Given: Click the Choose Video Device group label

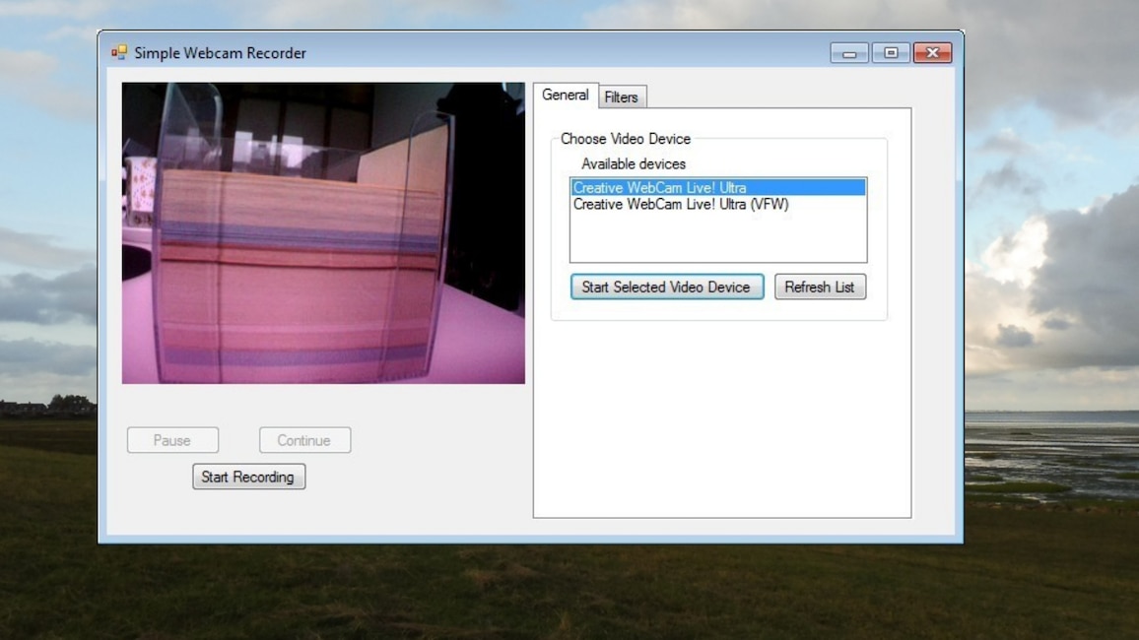Looking at the screenshot, I should 625,139.
